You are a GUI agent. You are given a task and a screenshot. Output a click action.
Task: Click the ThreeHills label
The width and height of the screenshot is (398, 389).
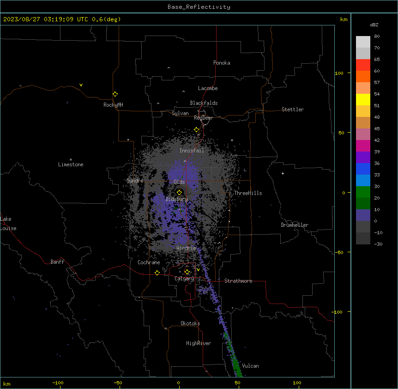[x=248, y=193]
